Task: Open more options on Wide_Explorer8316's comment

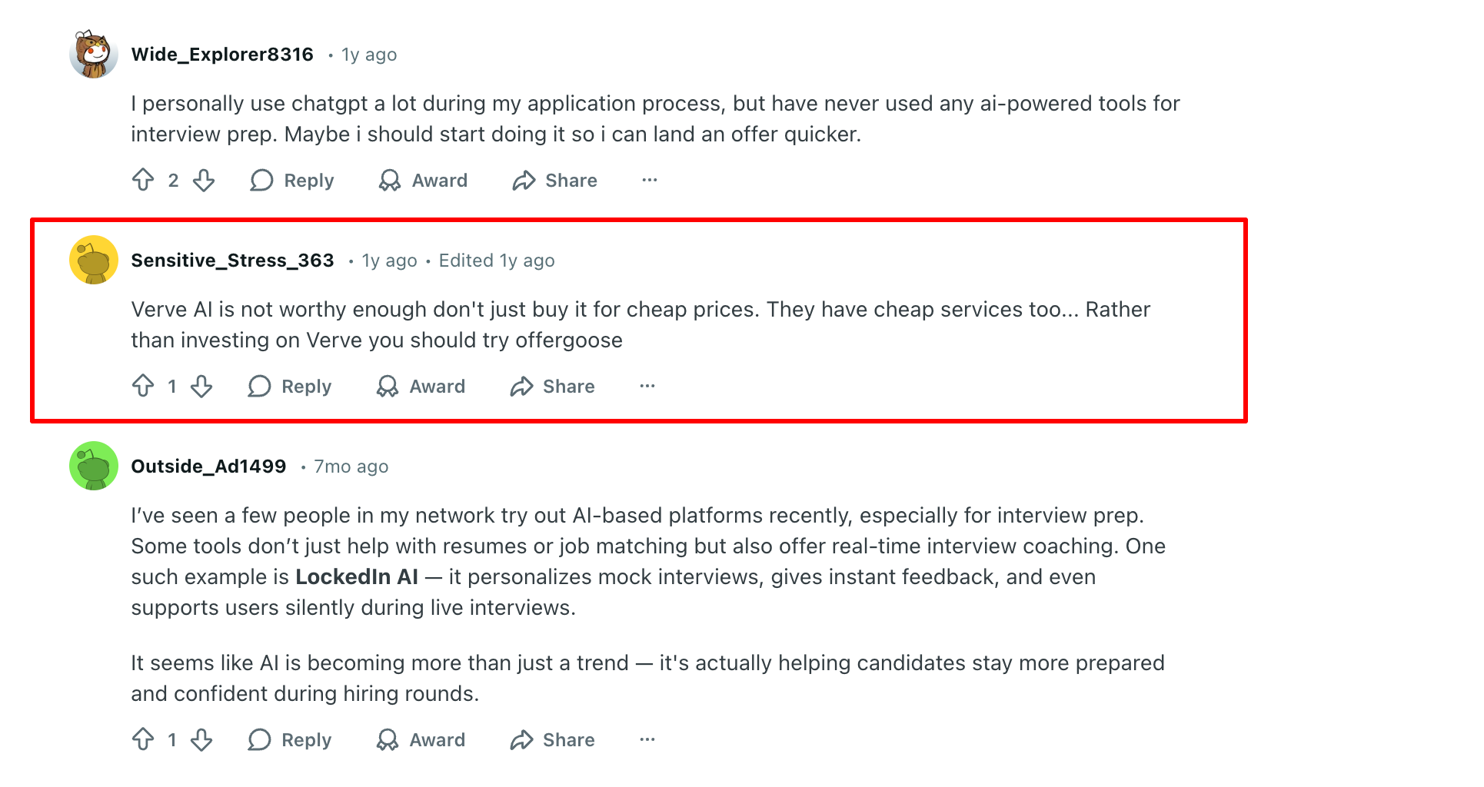Action: coord(650,181)
